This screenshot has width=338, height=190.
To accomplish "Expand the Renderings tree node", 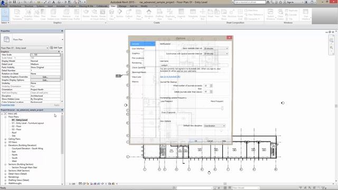I will pos(5,177).
